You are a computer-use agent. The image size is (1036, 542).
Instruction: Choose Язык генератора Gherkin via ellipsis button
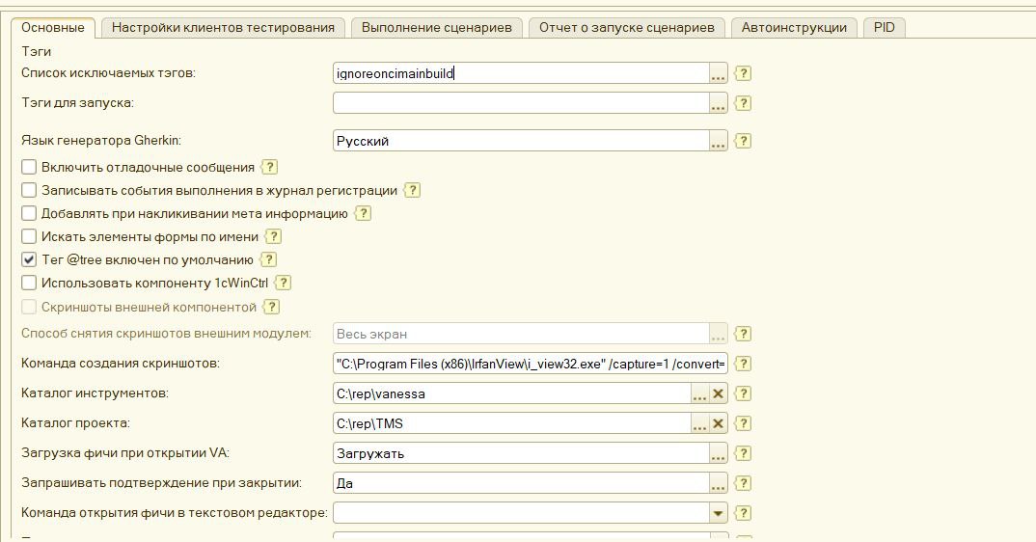click(719, 141)
